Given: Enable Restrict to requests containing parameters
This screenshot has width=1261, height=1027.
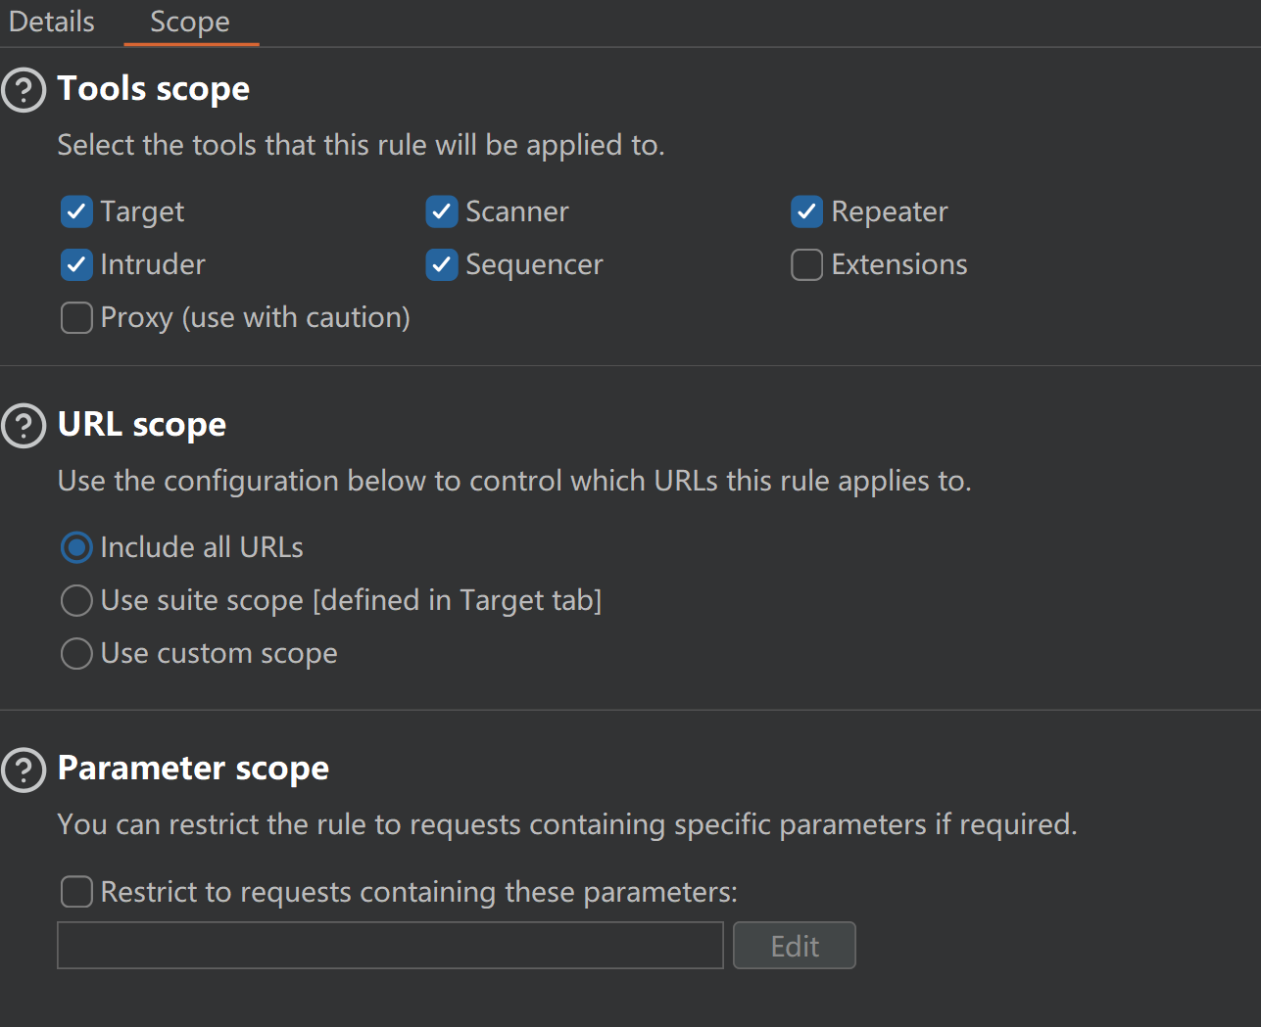Looking at the screenshot, I should (x=76, y=892).
